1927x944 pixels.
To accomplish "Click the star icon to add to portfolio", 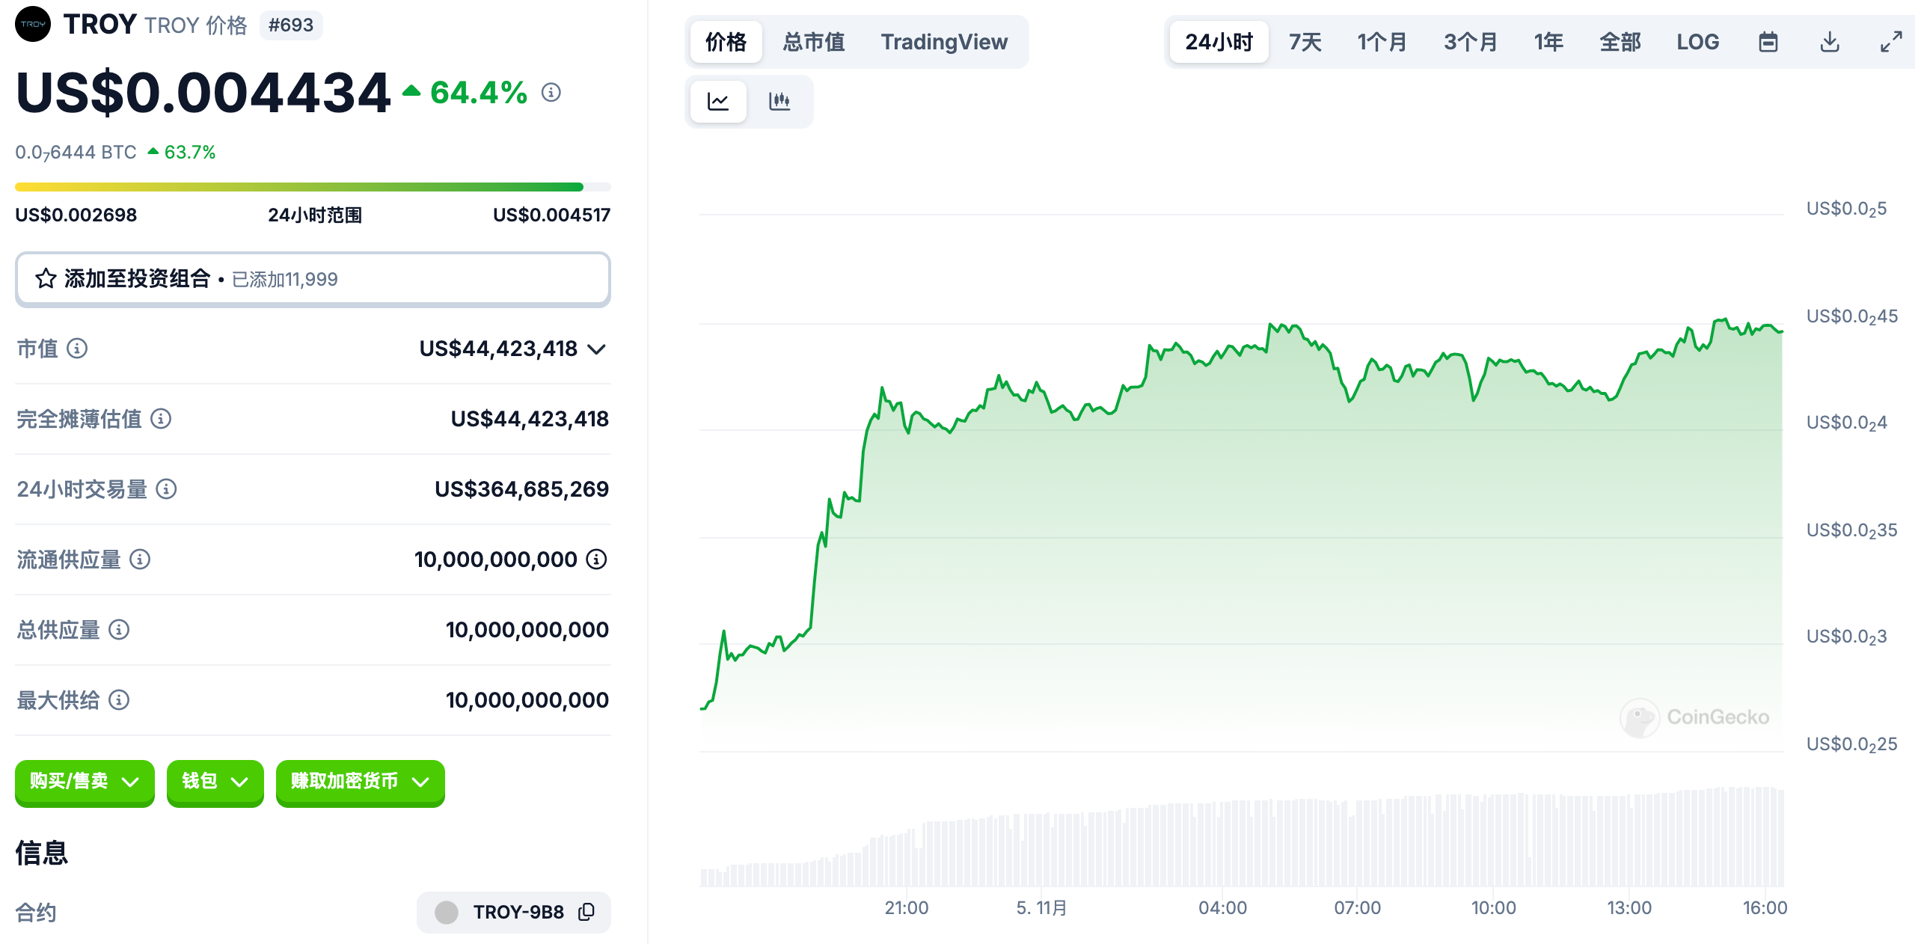I will coord(46,278).
